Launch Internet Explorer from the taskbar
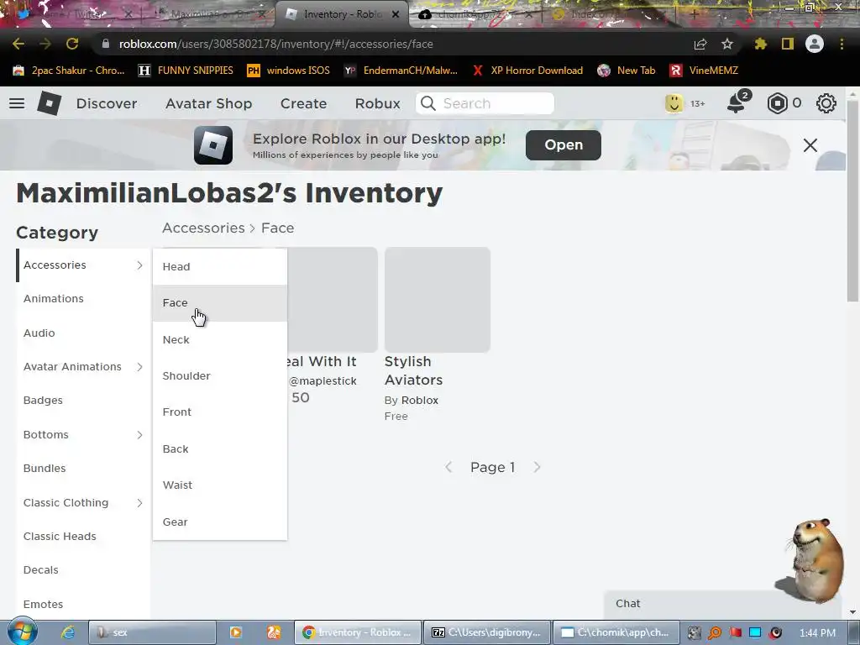860x645 pixels. coord(67,632)
